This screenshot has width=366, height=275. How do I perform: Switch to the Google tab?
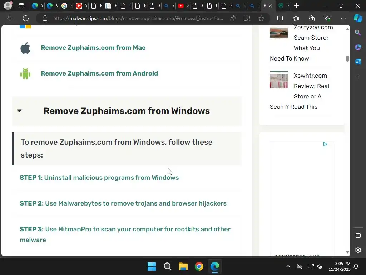[x=67, y=6]
